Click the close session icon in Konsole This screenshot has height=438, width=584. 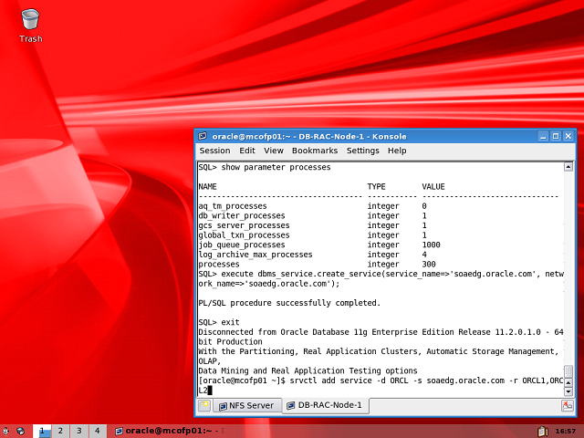(567, 405)
